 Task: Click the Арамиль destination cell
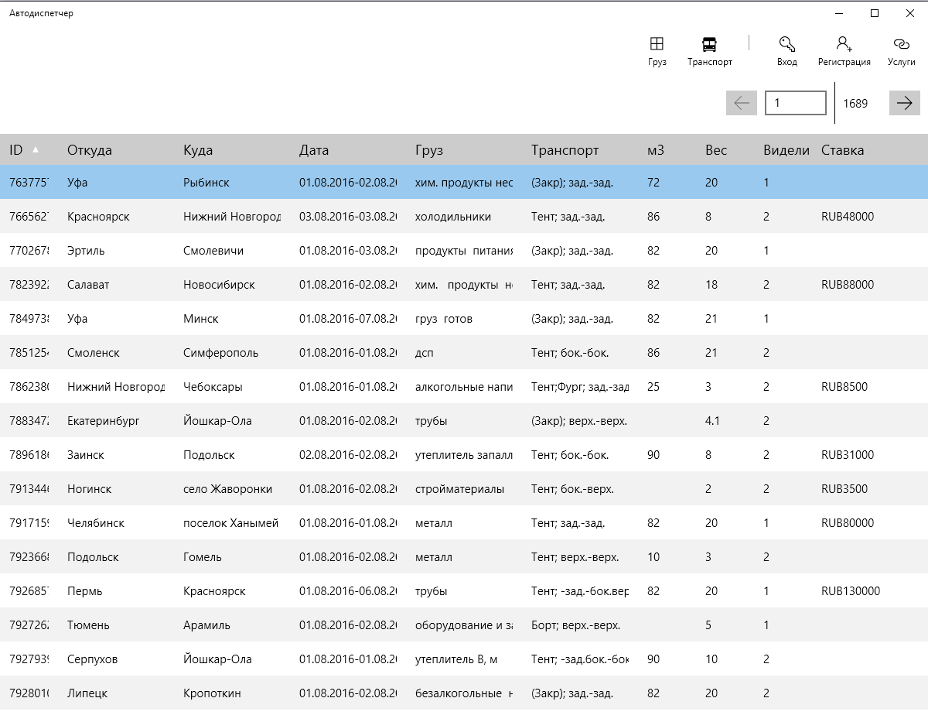tap(206, 625)
